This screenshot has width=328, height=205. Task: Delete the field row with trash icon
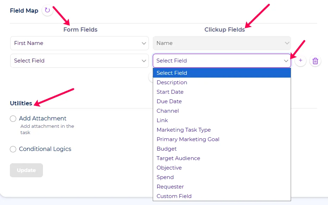(x=315, y=61)
